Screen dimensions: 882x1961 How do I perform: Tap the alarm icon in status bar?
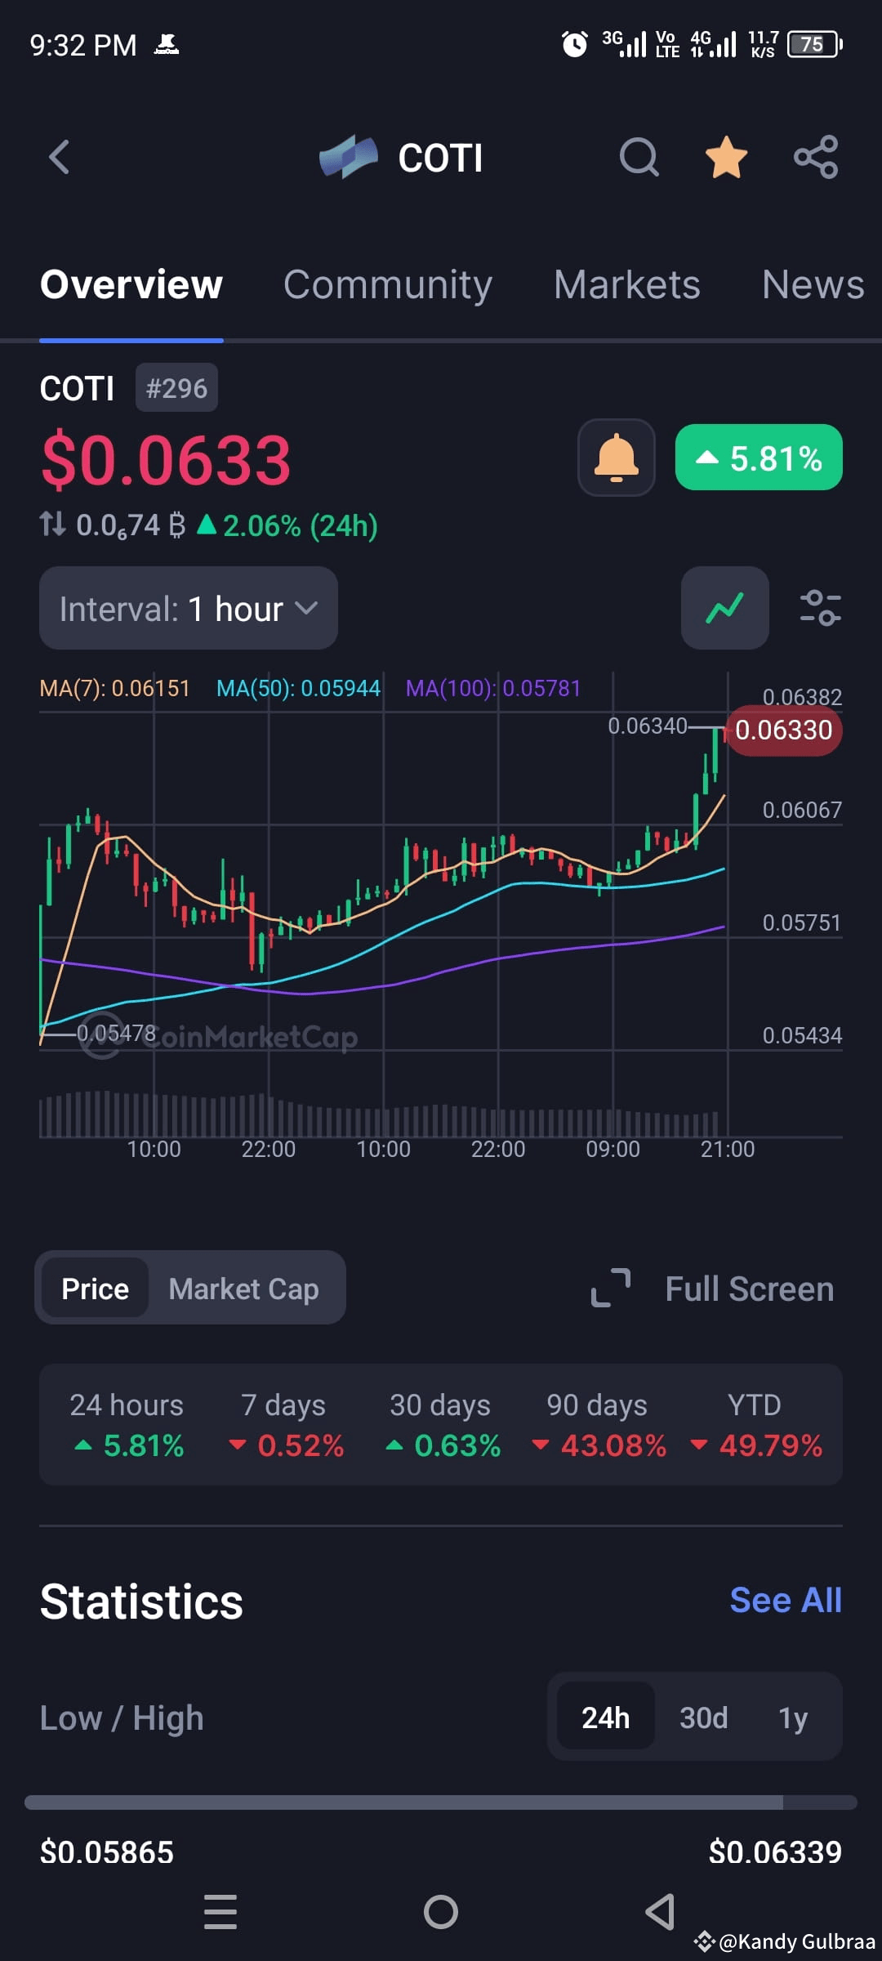click(574, 44)
